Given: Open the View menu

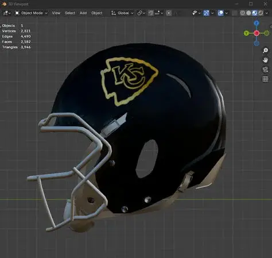Looking at the screenshot, I should coord(56,13).
